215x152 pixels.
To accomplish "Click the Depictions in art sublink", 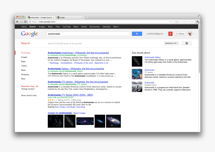I will pyautogui.click(x=101, y=63).
